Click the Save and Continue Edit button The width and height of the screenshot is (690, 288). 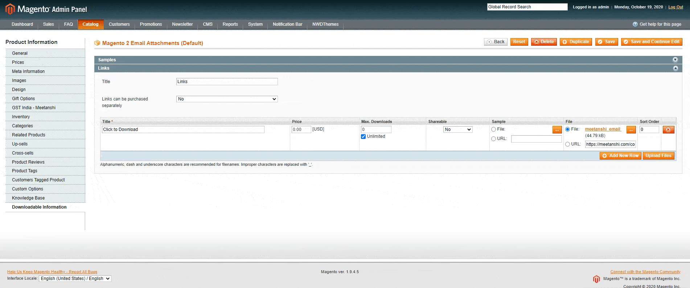pyautogui.click(x=652, y=42)
